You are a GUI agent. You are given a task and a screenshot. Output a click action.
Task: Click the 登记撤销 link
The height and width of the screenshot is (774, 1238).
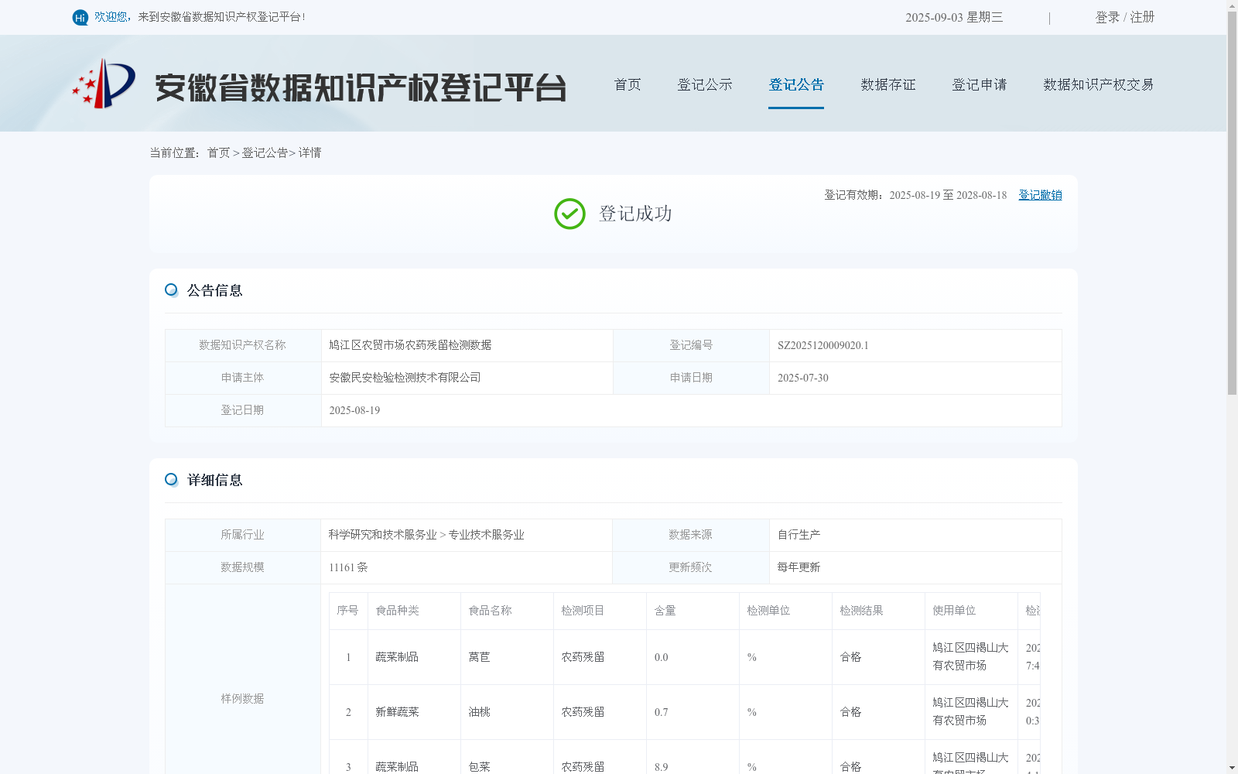tap(1040, 195)
